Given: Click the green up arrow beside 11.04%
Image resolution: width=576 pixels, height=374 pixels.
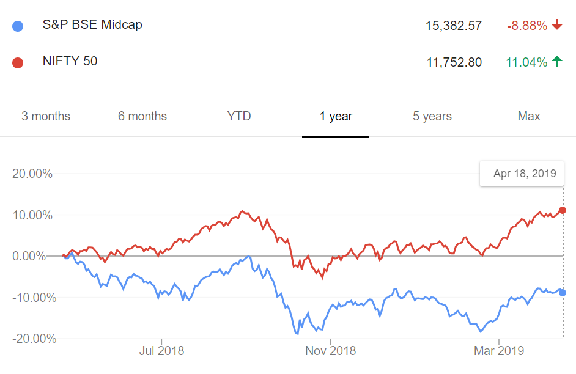Looking at the screenshot, I should (x=556, y=61).
